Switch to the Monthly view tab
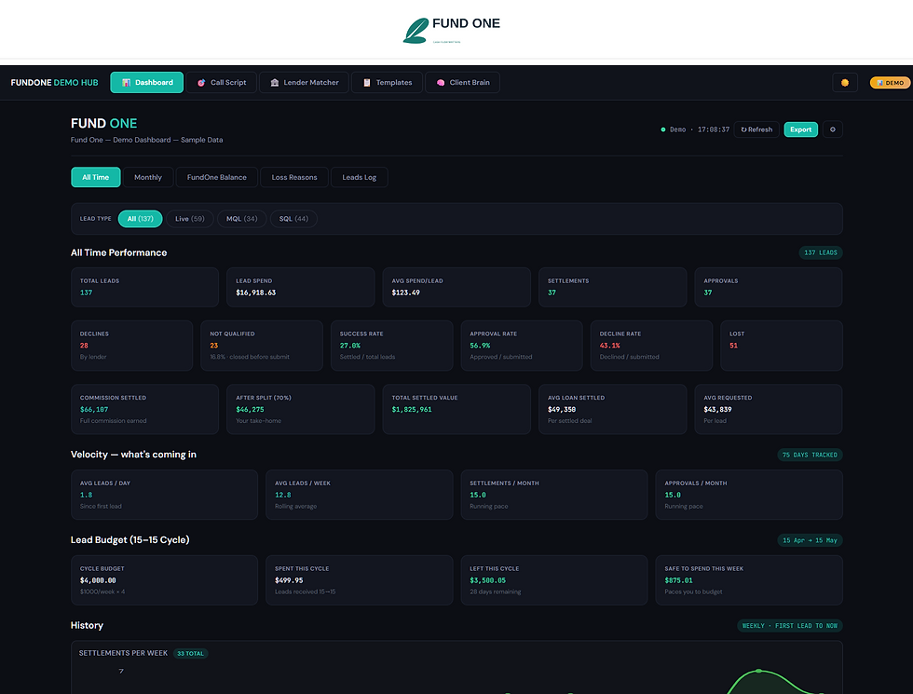Viewport: 913px width, 694px height. click(x=148, y=177)
